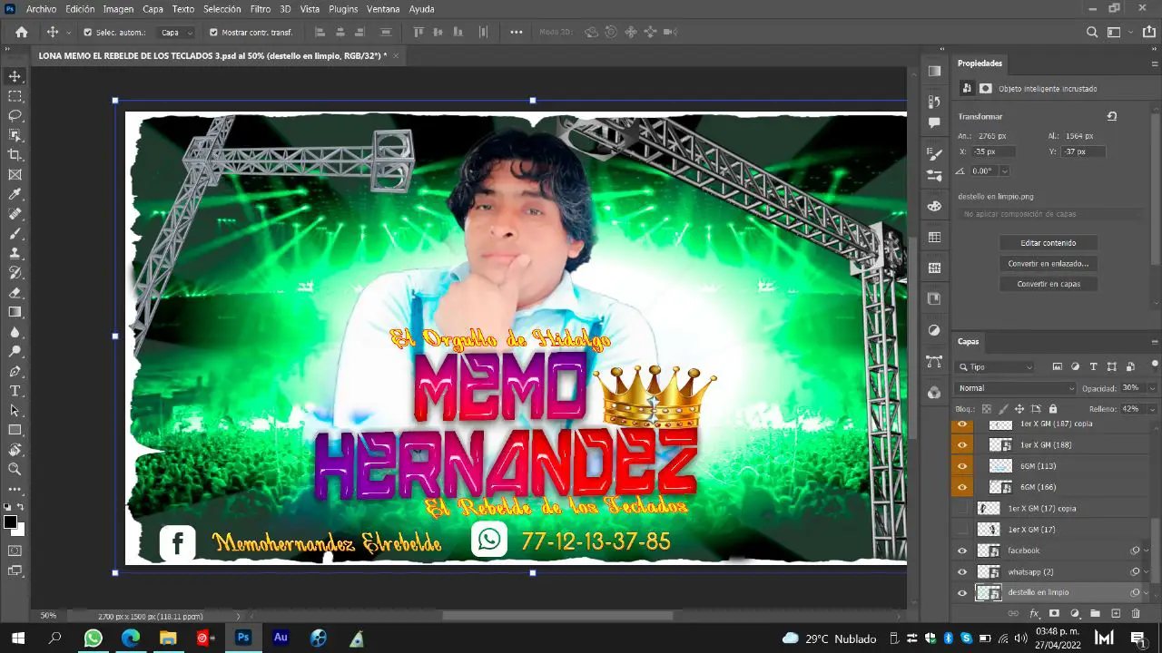Create new layer icon in Capas panel
The height and width of the screenshot is (653, 1162).
coord(1116,614)
